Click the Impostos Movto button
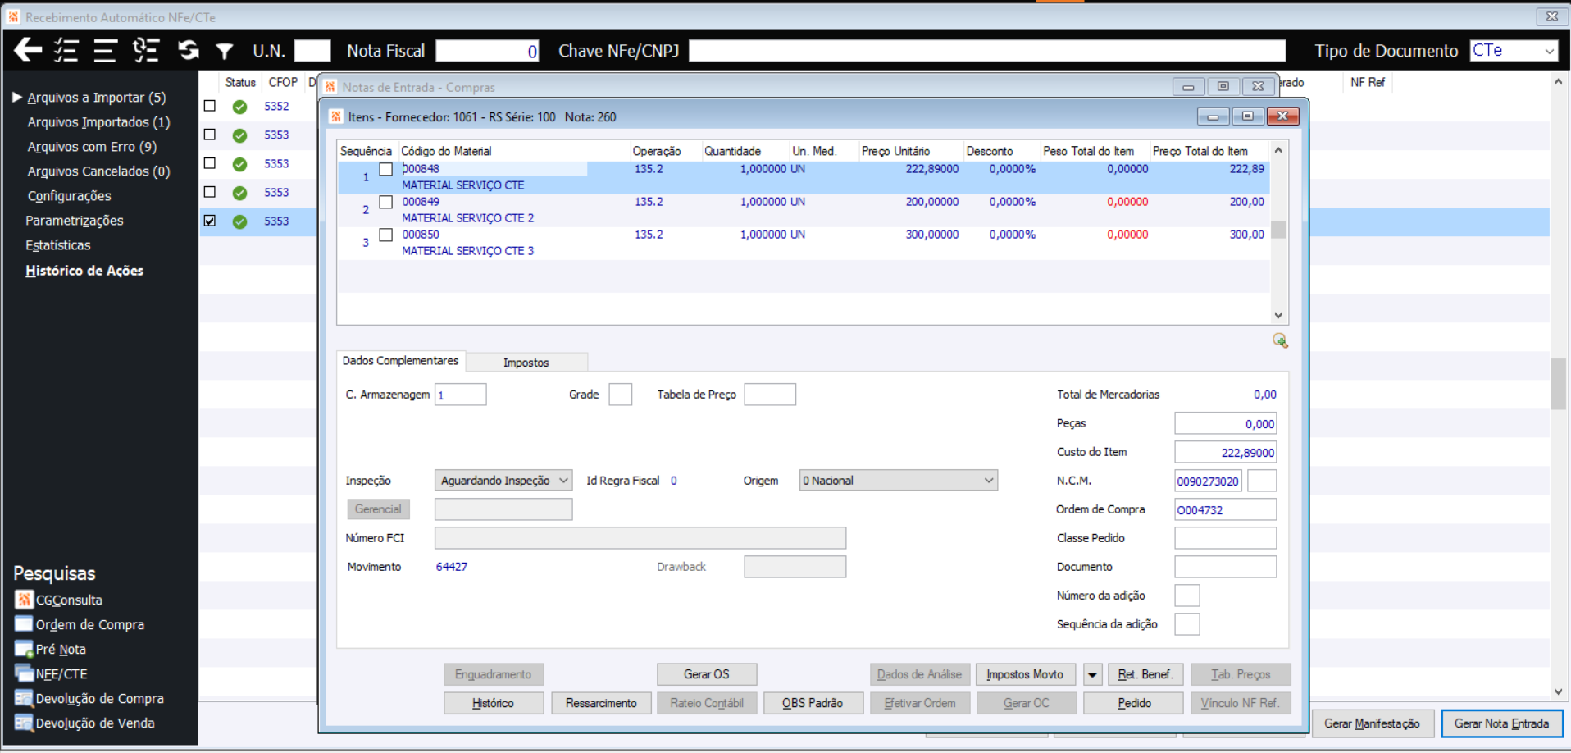Screen dimensions: 1571x753 click(x=1025, y=674)
